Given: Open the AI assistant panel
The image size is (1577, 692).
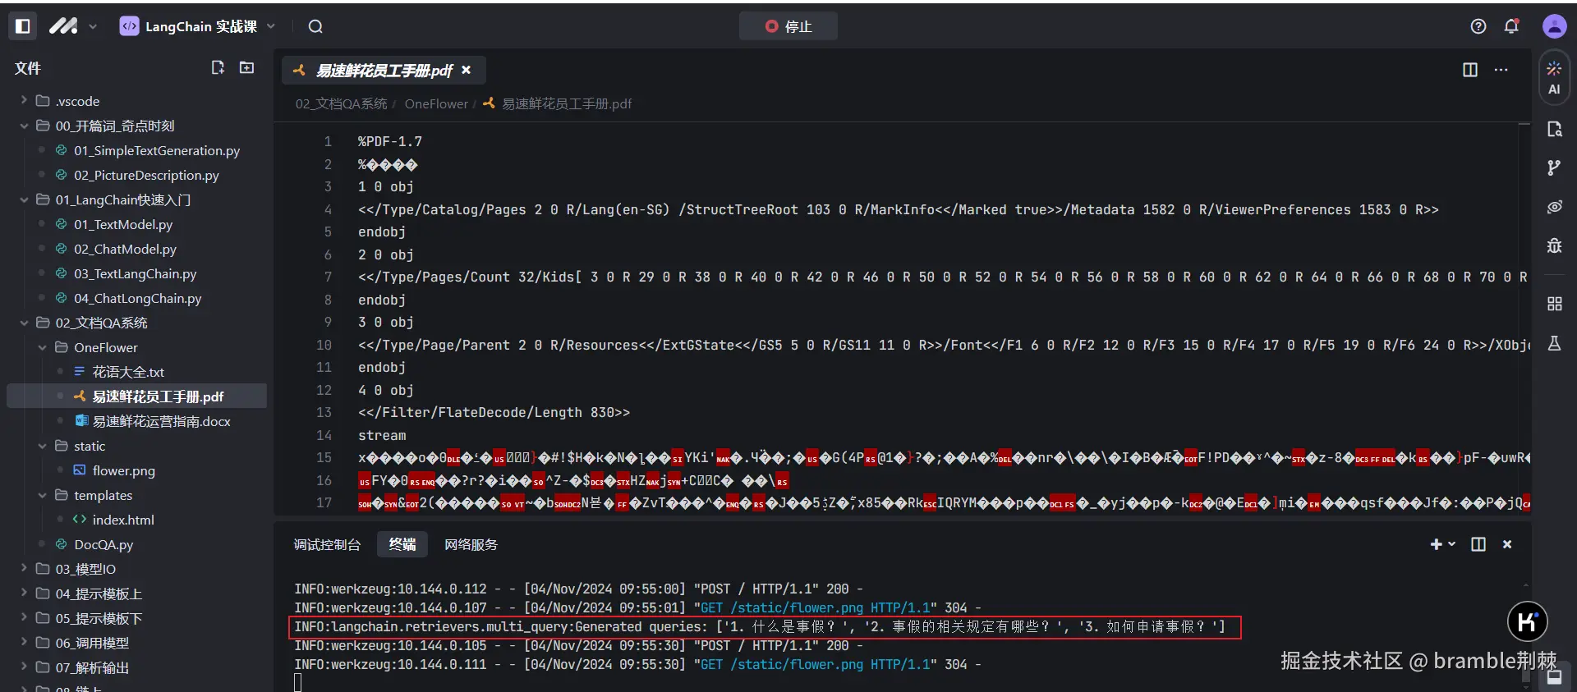Looking at the screenshot, I should [1554, 79].
